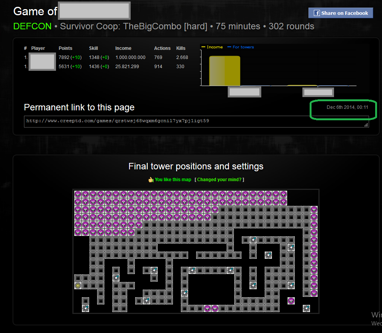Toggle the Income series in the chart legend
382x333 pixels.
point(214,47)
